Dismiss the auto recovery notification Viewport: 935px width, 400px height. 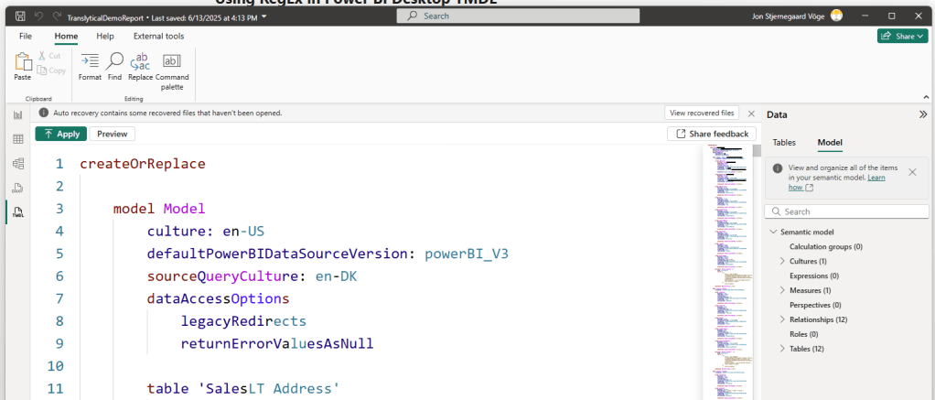[x=751, y=114]
